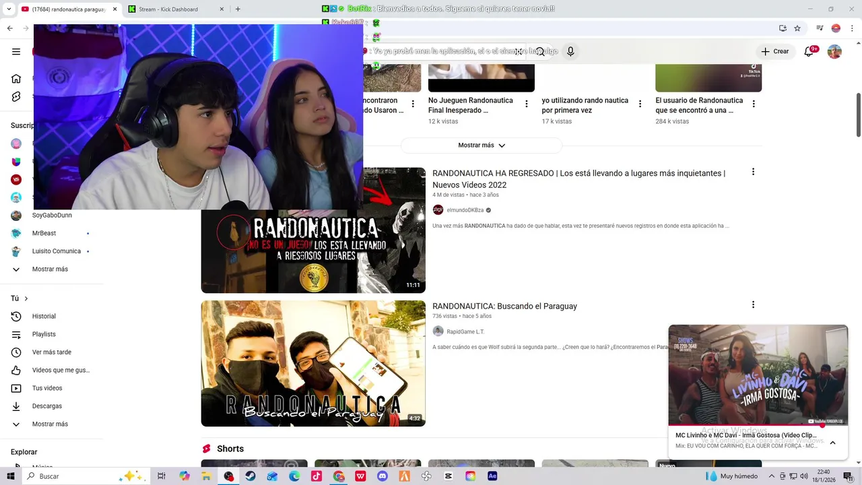Open TikTok from the taskbar
The width and height of the screenshot is (862, 485).
pos(317,476)
